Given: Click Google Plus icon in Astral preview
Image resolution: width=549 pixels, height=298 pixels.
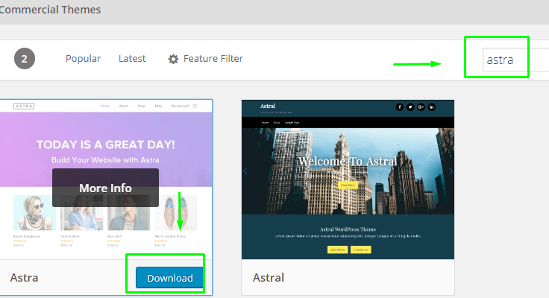Looking at the screenshot, I should [421, 107].
